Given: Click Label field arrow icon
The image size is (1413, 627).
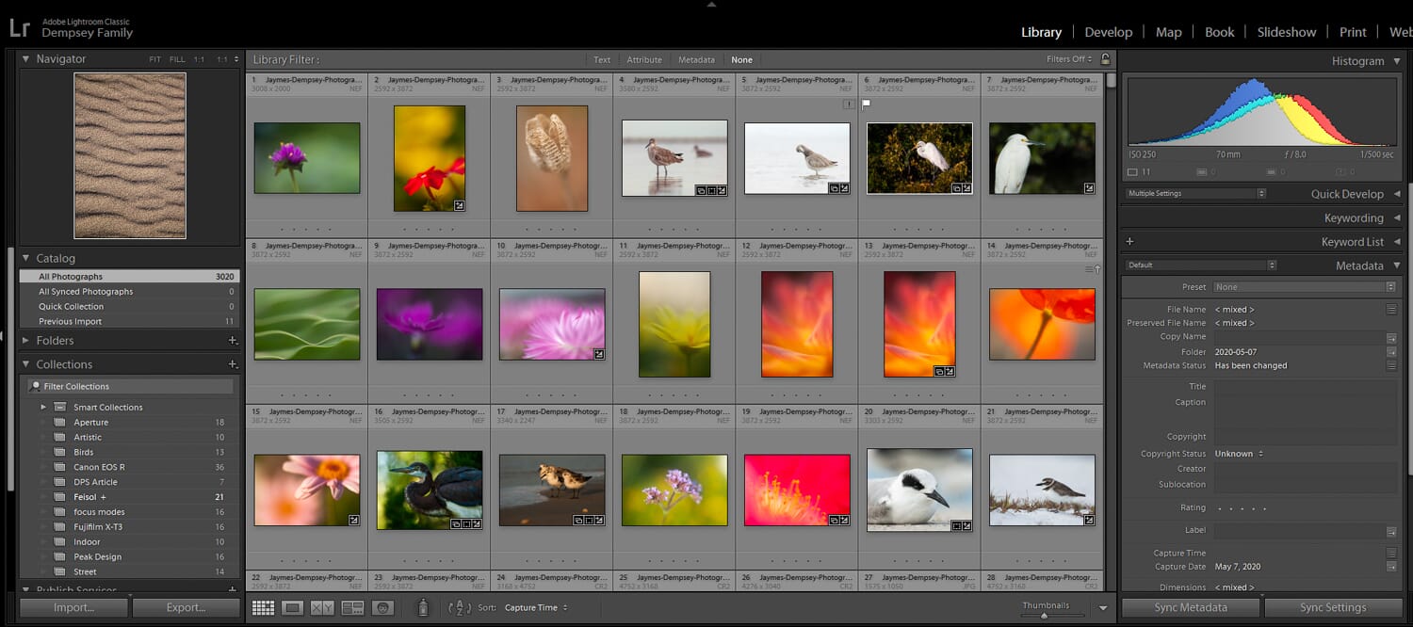Looking at the screenshot, I should (1390, 531).
